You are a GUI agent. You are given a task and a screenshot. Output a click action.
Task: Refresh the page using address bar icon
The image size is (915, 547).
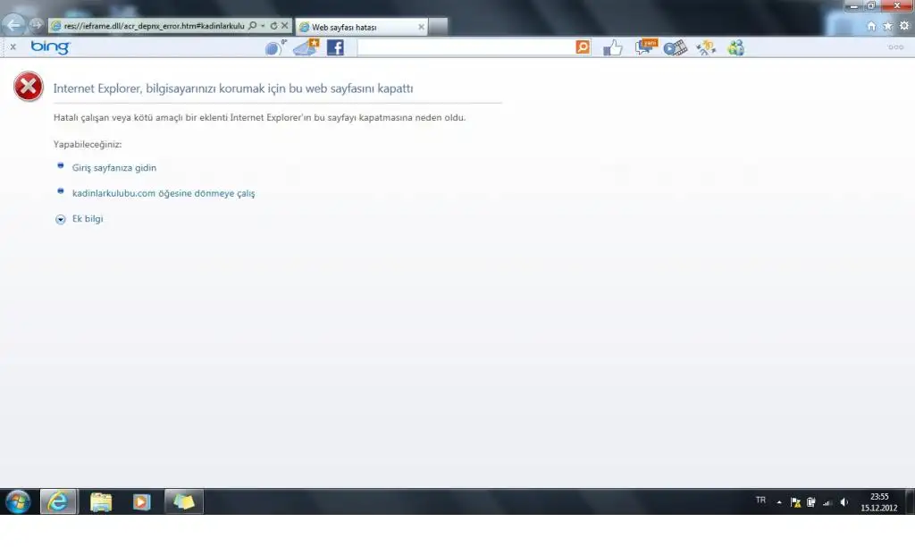tap(273, 27)
